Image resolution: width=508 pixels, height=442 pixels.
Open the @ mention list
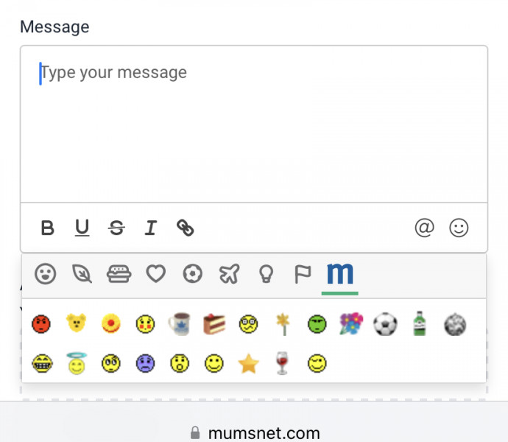click(x=424, y=228)
